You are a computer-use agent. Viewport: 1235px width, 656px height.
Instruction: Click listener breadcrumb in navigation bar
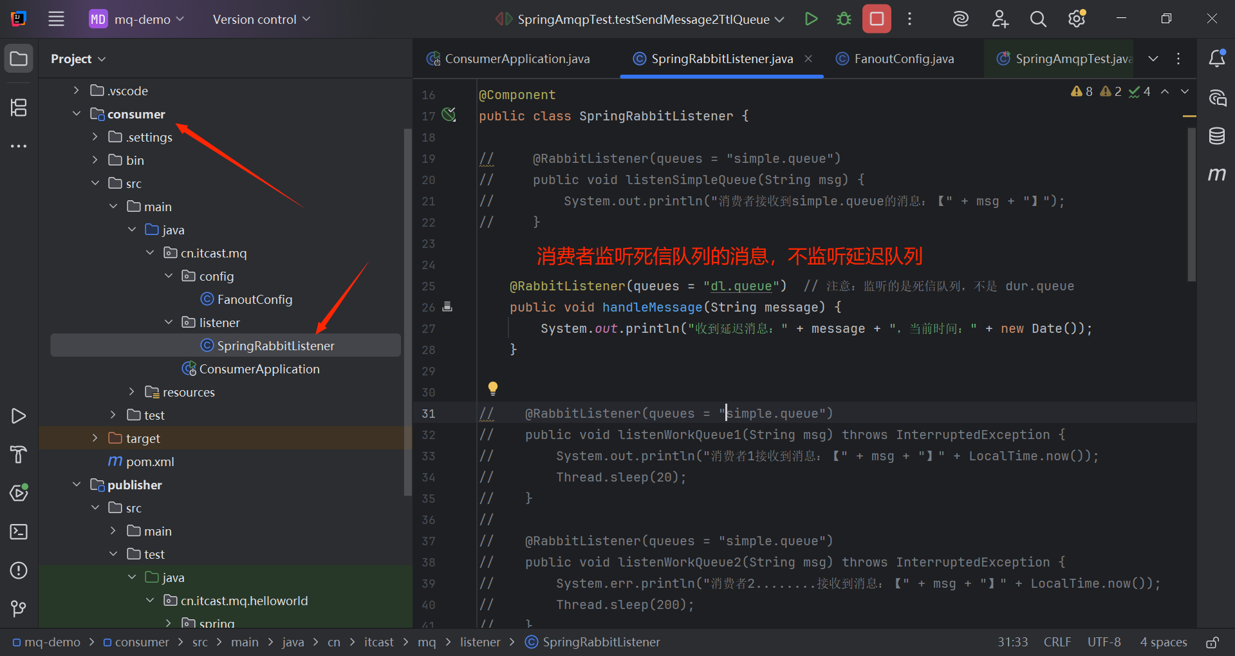pos(480,642)
